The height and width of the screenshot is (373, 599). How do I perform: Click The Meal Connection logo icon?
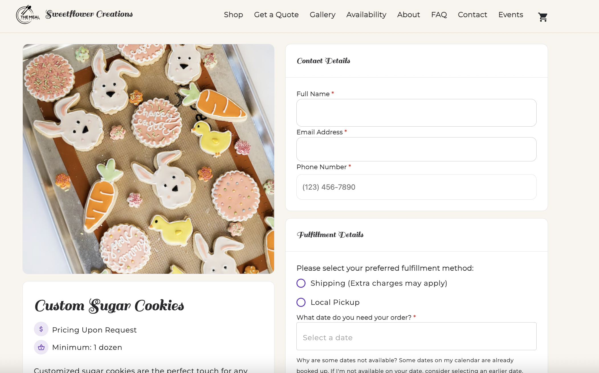point(28,15)
